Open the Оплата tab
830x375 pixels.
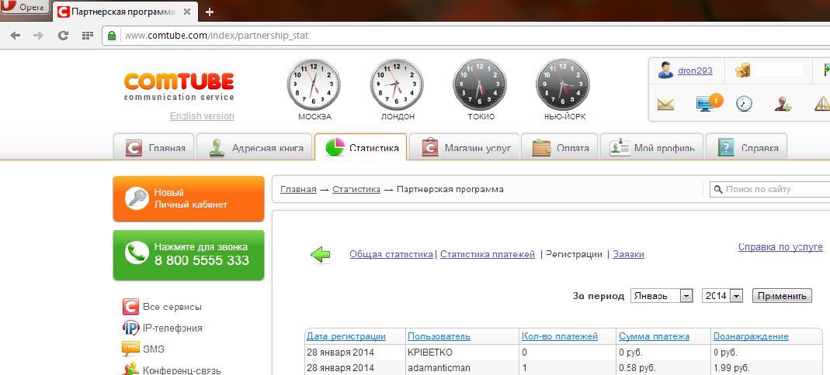click(x=561, y=147)
